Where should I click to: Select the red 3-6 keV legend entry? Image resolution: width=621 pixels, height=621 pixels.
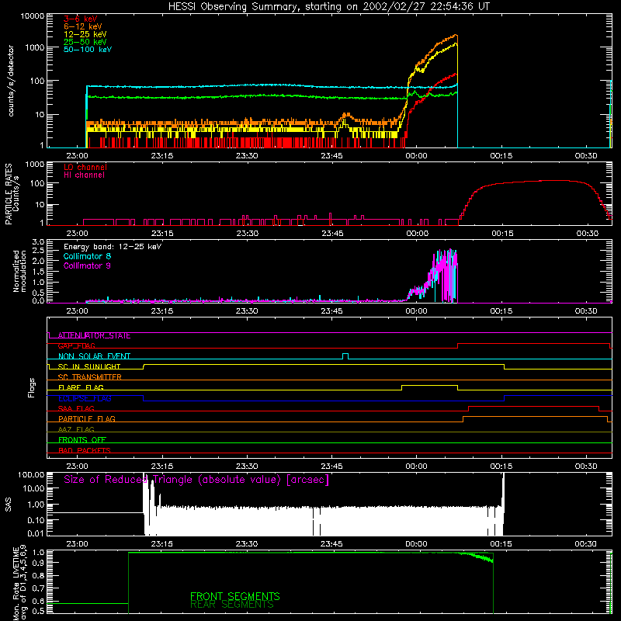click(81, 19)
